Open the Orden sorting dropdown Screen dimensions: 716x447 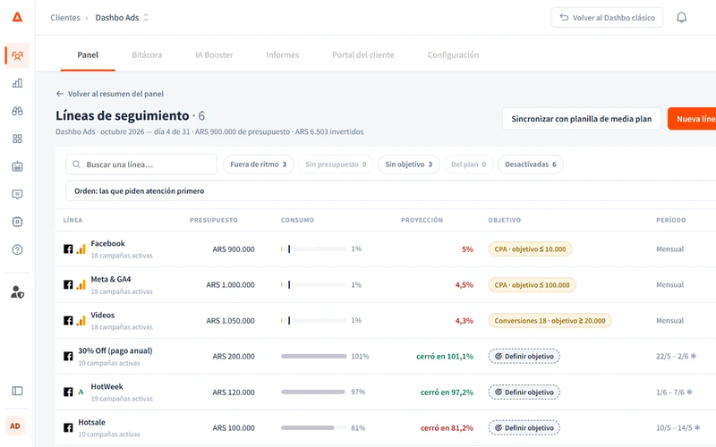click(x=390, y=191)
